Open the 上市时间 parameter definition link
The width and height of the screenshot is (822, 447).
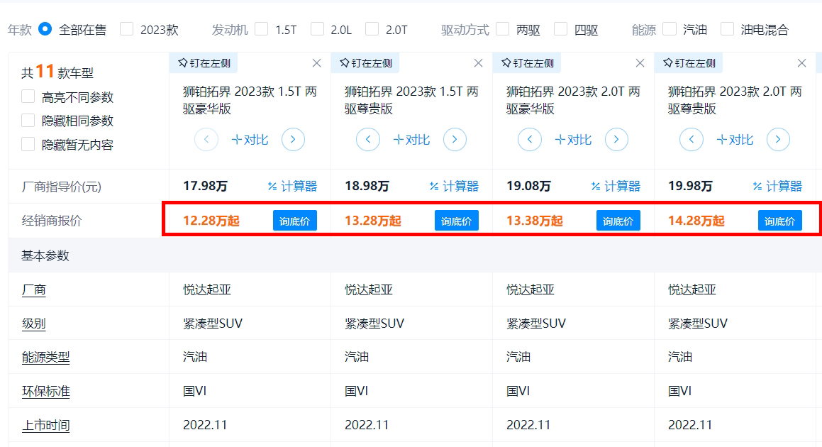pos(45,425)
